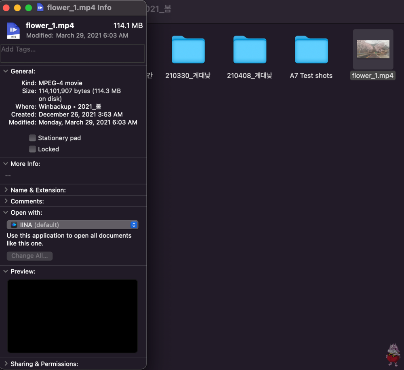Screen dimensions: 404x370
Task: Click the flower_1.mp4 file icon in Info header
Action: click(x=13, y=30)
